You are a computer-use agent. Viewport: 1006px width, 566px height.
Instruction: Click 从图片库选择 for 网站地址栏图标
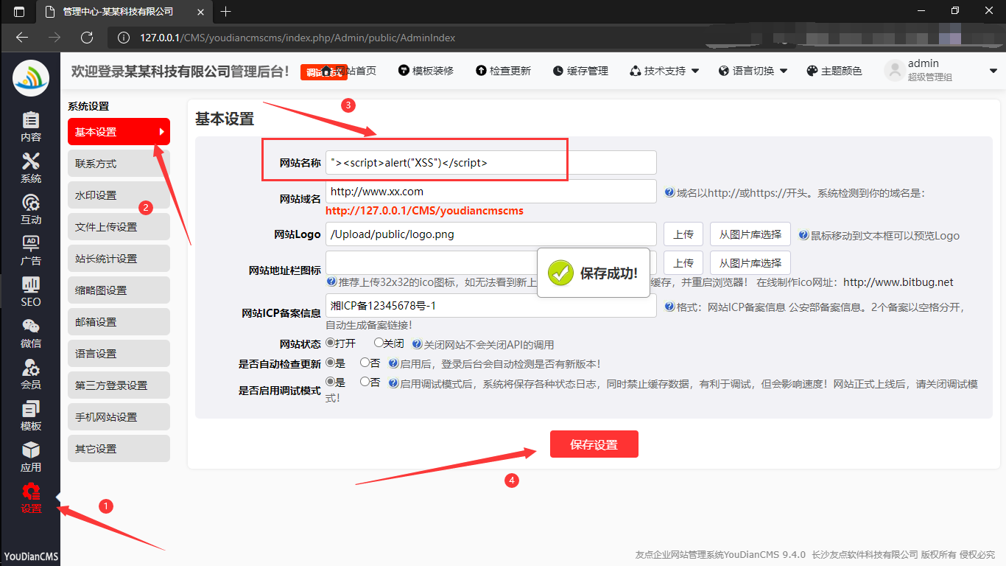coord(750,263)
